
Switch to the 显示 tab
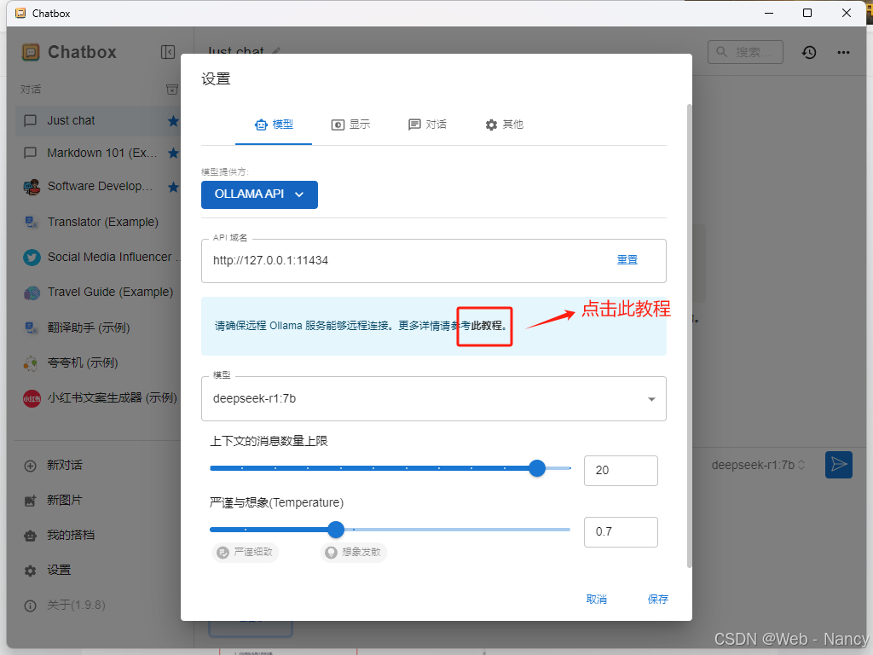click(x=350, y=125)
